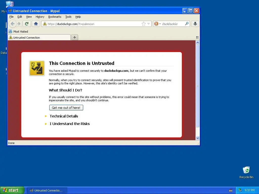Expand the Technical Details section
The width and height of the screenshot is (259, 194).
[64, 116]
